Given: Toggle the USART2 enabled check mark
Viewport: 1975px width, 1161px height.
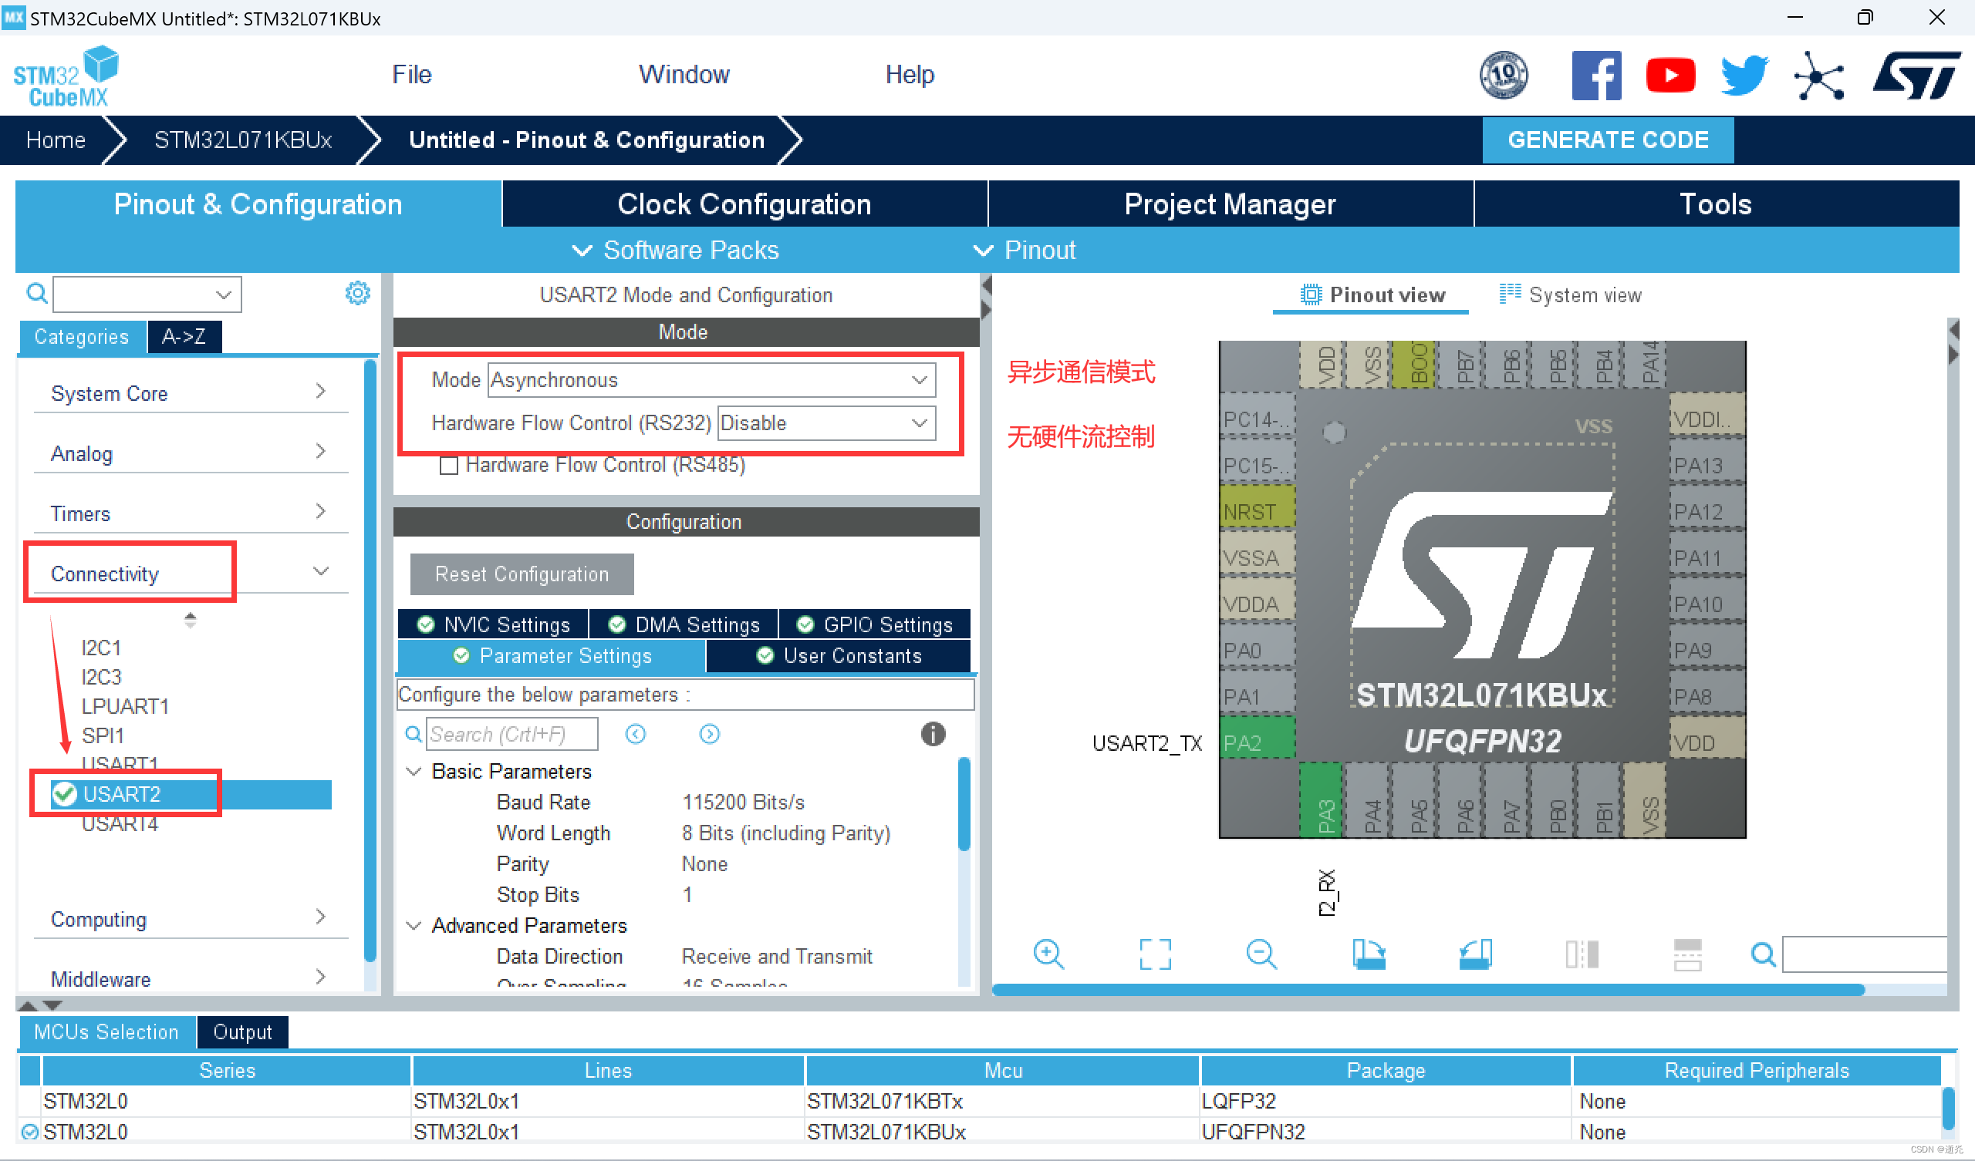Looking at the screenshot, I should (x=63, y=794).
